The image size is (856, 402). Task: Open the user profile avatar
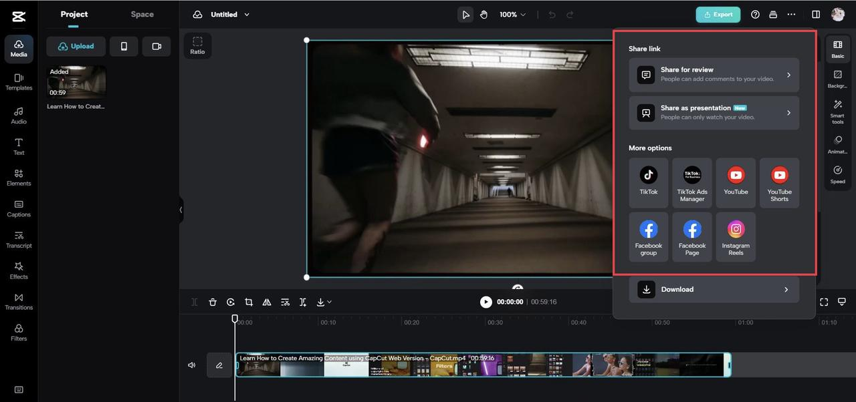tap(838, 15)
